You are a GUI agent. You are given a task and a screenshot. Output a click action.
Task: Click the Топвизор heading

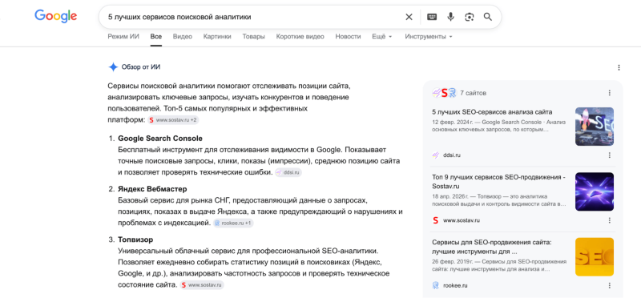click(135, 240)
